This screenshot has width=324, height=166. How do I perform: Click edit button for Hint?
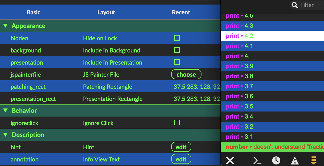(x=181, y=147)
